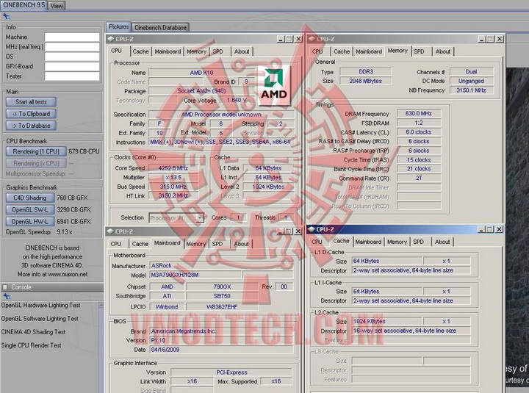Click the '679 CB-CPU' result
Screen dimensions: 529x393
pos(84,151)
